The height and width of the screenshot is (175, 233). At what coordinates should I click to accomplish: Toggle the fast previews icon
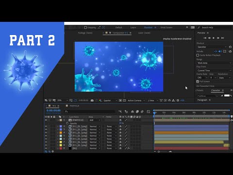(x=165, y=101)
